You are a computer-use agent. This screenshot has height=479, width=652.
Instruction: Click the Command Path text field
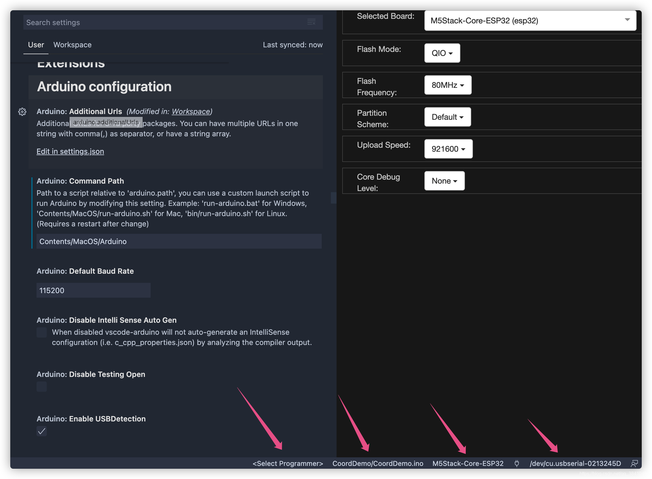pyautogui.click(x=179, y=241)
